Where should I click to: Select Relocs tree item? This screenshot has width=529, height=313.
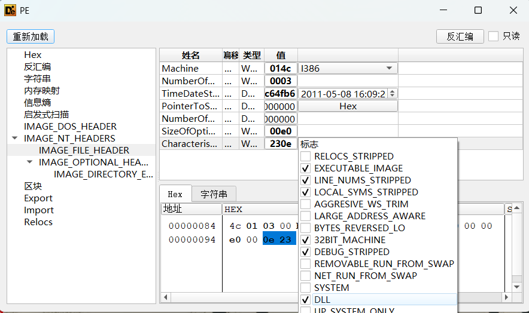click(38, 222)
